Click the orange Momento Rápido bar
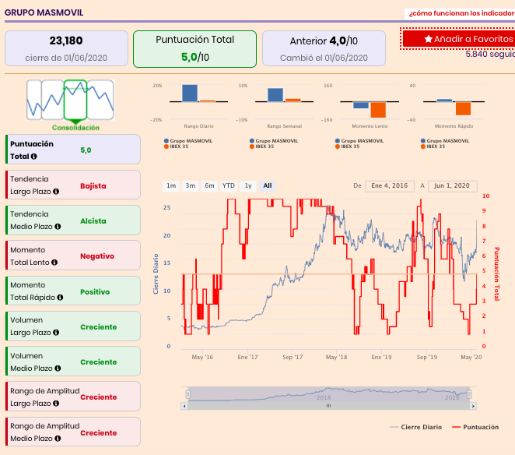 463,108
